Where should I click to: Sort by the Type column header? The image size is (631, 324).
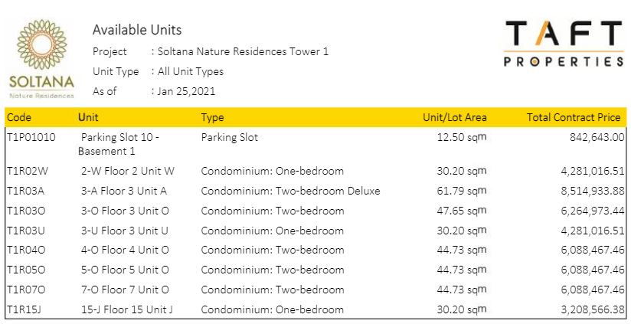[212, 118]
